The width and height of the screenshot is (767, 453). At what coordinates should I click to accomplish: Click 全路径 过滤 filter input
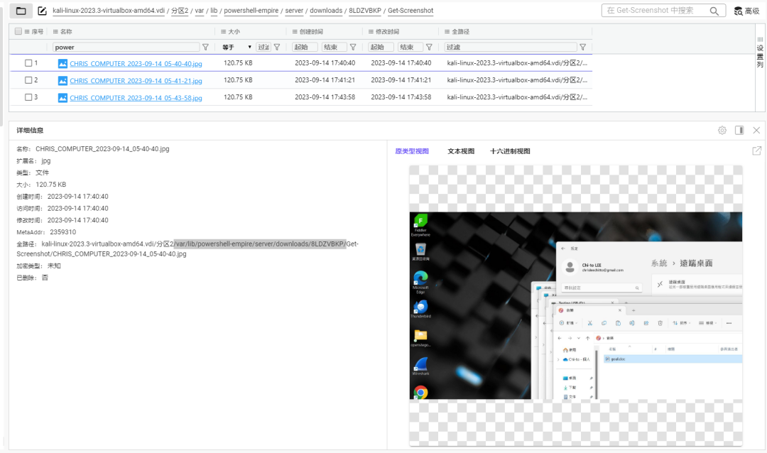coord(511,47)
